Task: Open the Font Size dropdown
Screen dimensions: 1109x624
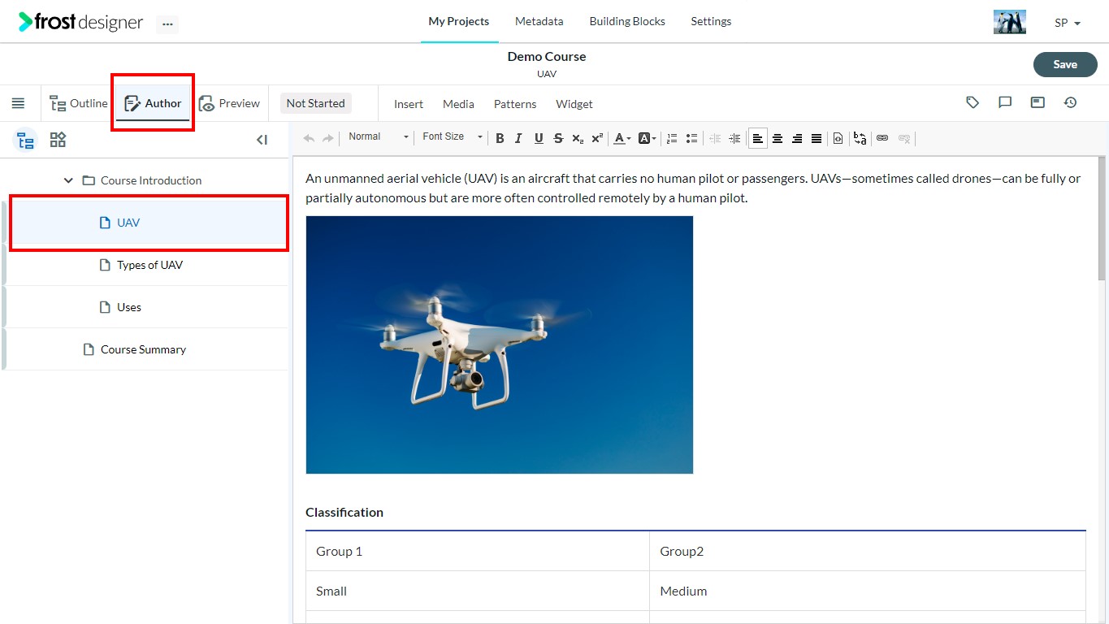Action: point(452,136)
